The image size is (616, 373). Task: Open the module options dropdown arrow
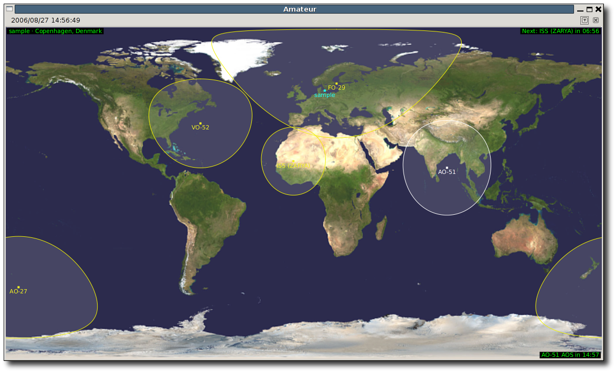tap(585, 20)
